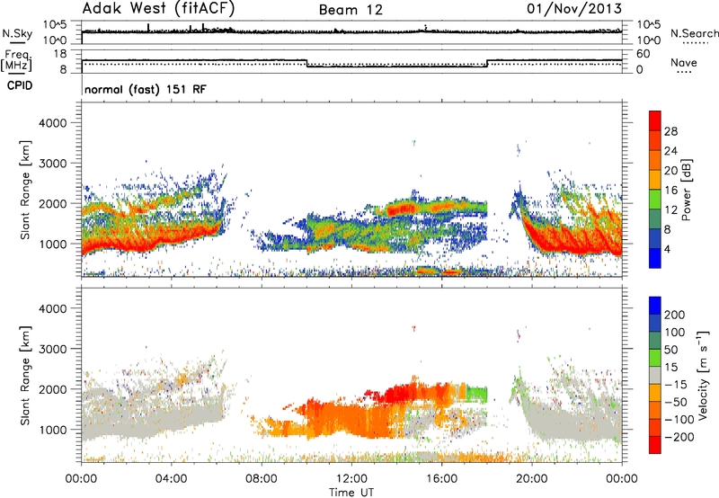Click power panel 'Slant Range [km]' label

[25, 191]
